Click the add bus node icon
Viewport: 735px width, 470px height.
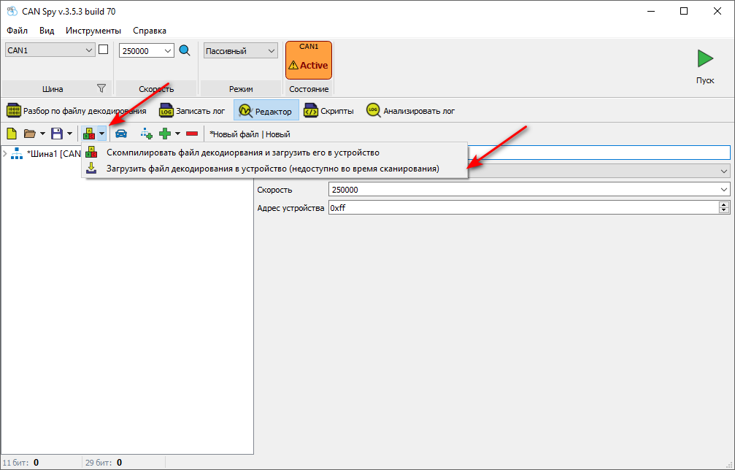146,134
